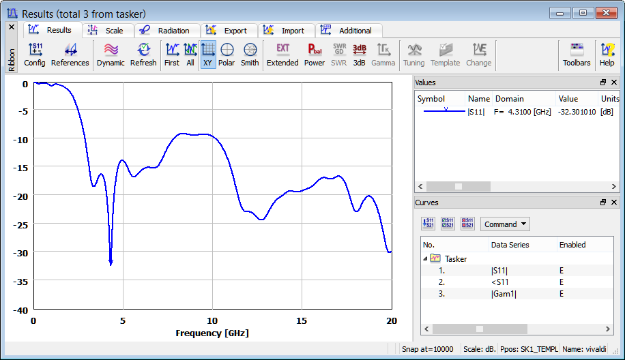Viewport: 625px width, 360px height.
Task: Refresh the results plot
Action: click(143, 55)
